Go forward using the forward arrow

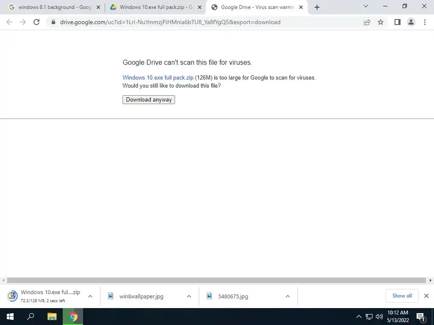(23, 22)
